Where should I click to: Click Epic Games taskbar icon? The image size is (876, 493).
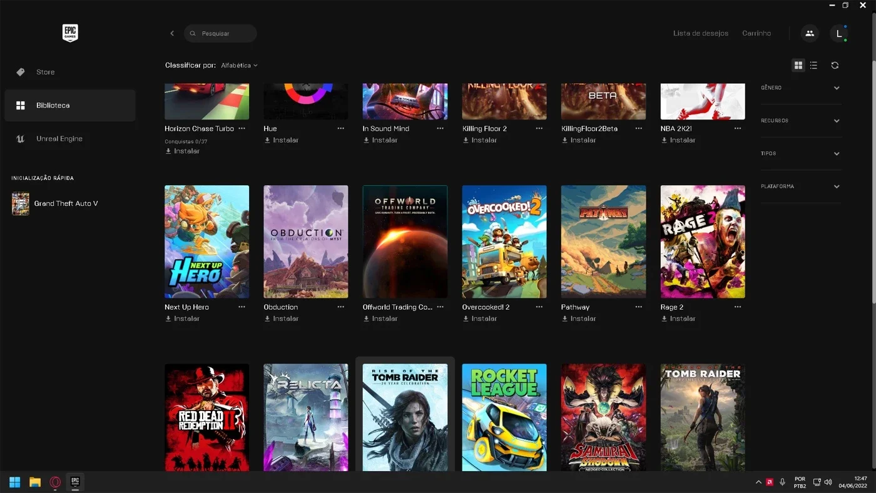75,482
